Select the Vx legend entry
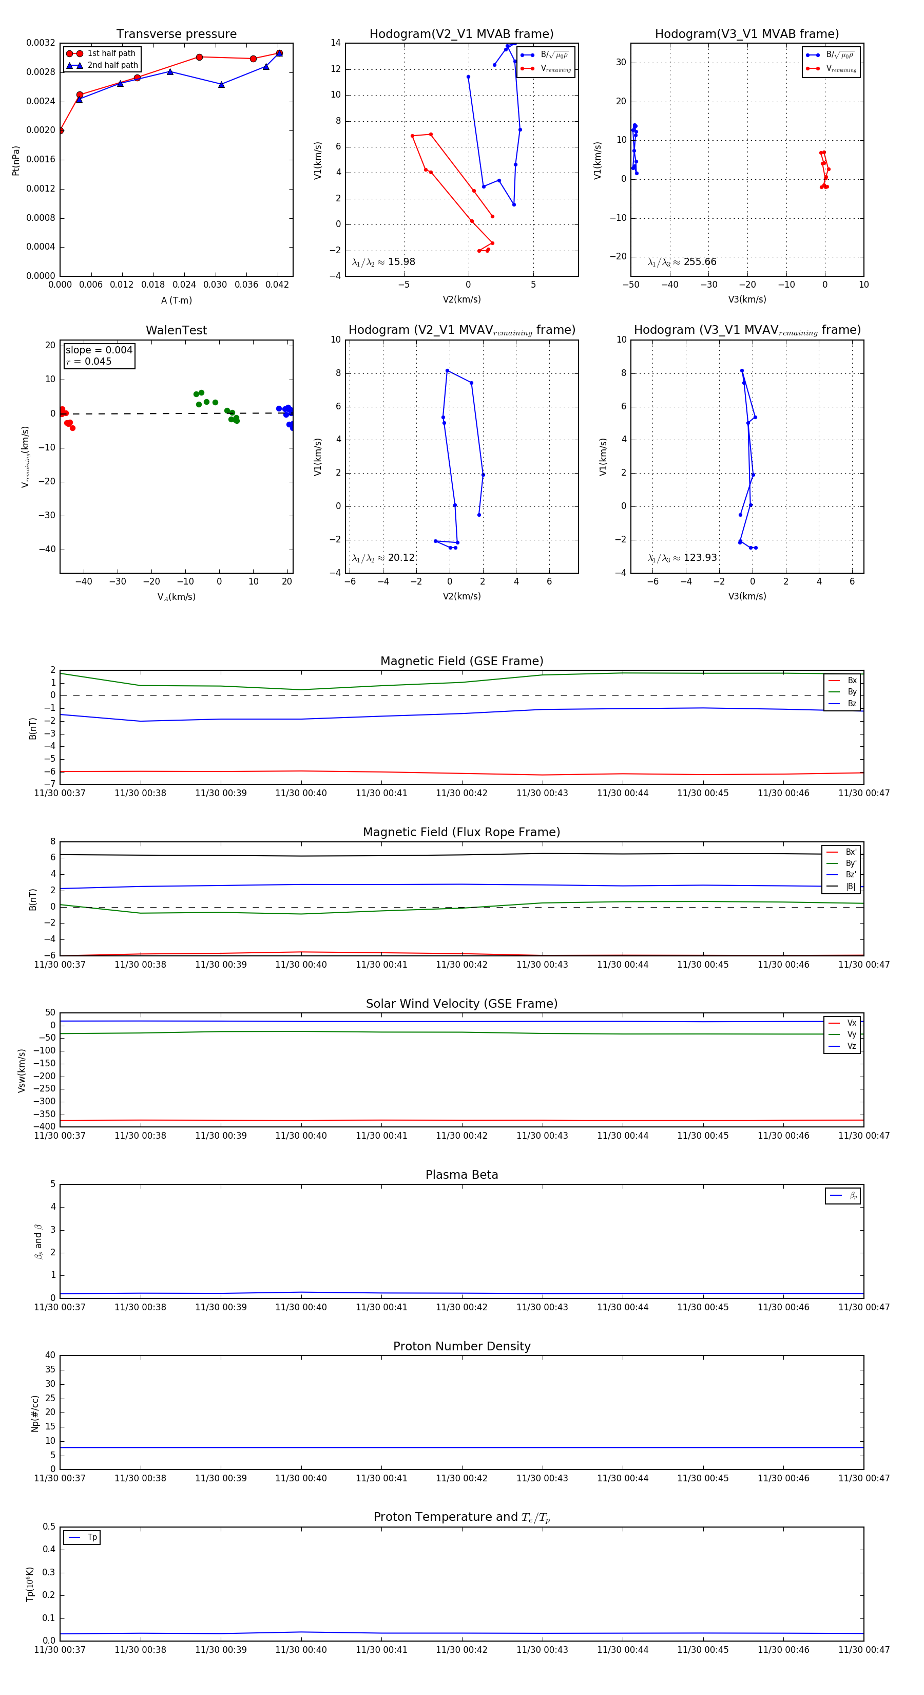 842,1023
